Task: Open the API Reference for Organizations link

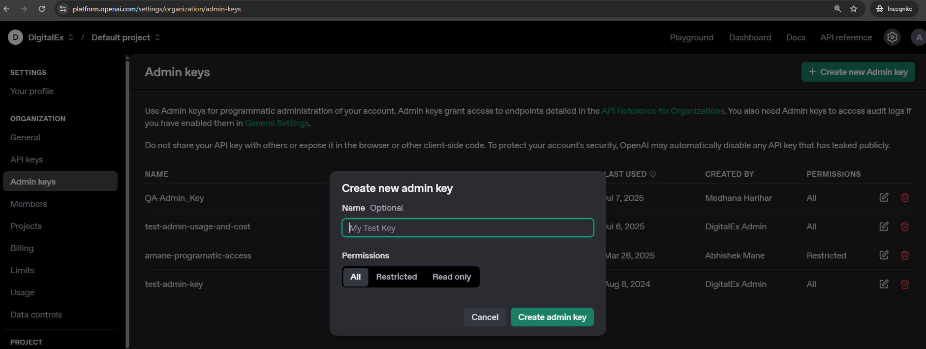Action: (x=662, y=111)
